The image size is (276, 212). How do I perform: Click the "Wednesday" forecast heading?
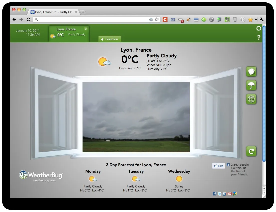pos(179,171)
